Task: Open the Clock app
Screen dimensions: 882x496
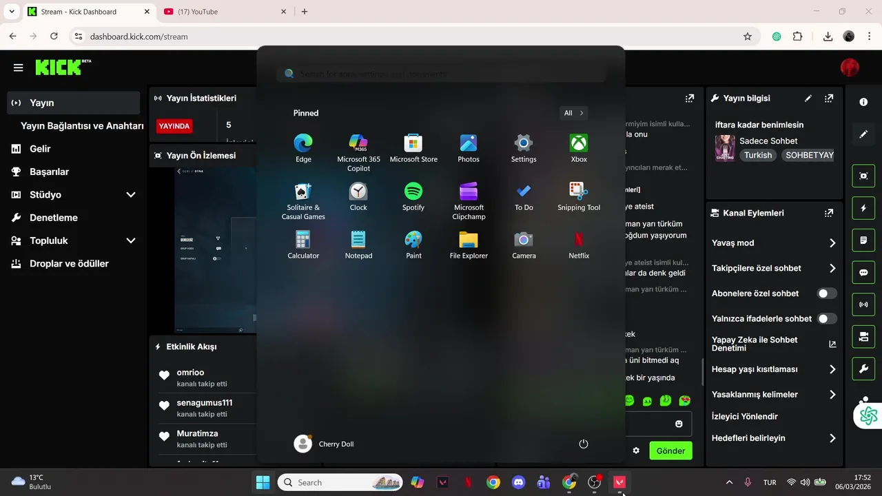Action: 358,197
